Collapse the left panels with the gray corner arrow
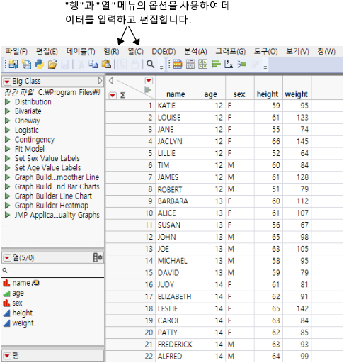 [x=111, y=81]
